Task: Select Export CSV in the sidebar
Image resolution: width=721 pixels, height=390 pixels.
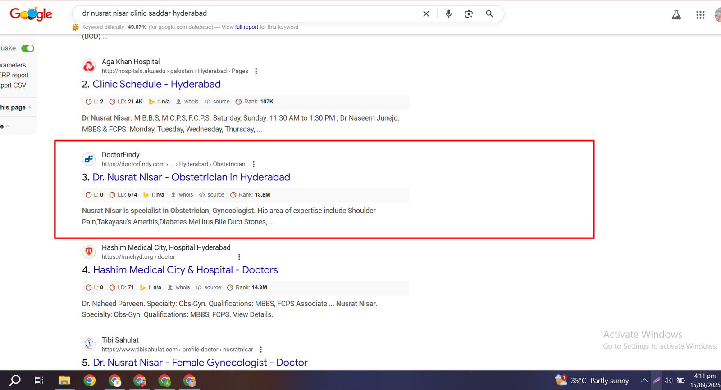Action: click(x=14, y=85)
